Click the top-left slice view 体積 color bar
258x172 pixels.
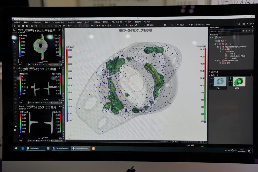[x=20, y=47]
